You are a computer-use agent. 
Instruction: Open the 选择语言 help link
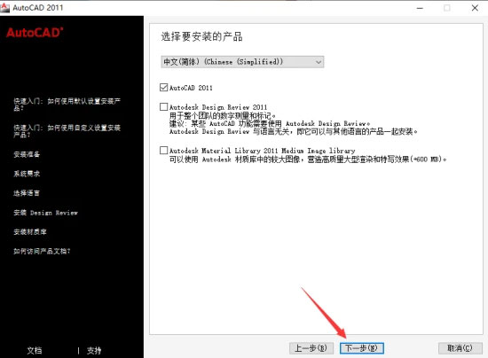[x=27, y=193]
